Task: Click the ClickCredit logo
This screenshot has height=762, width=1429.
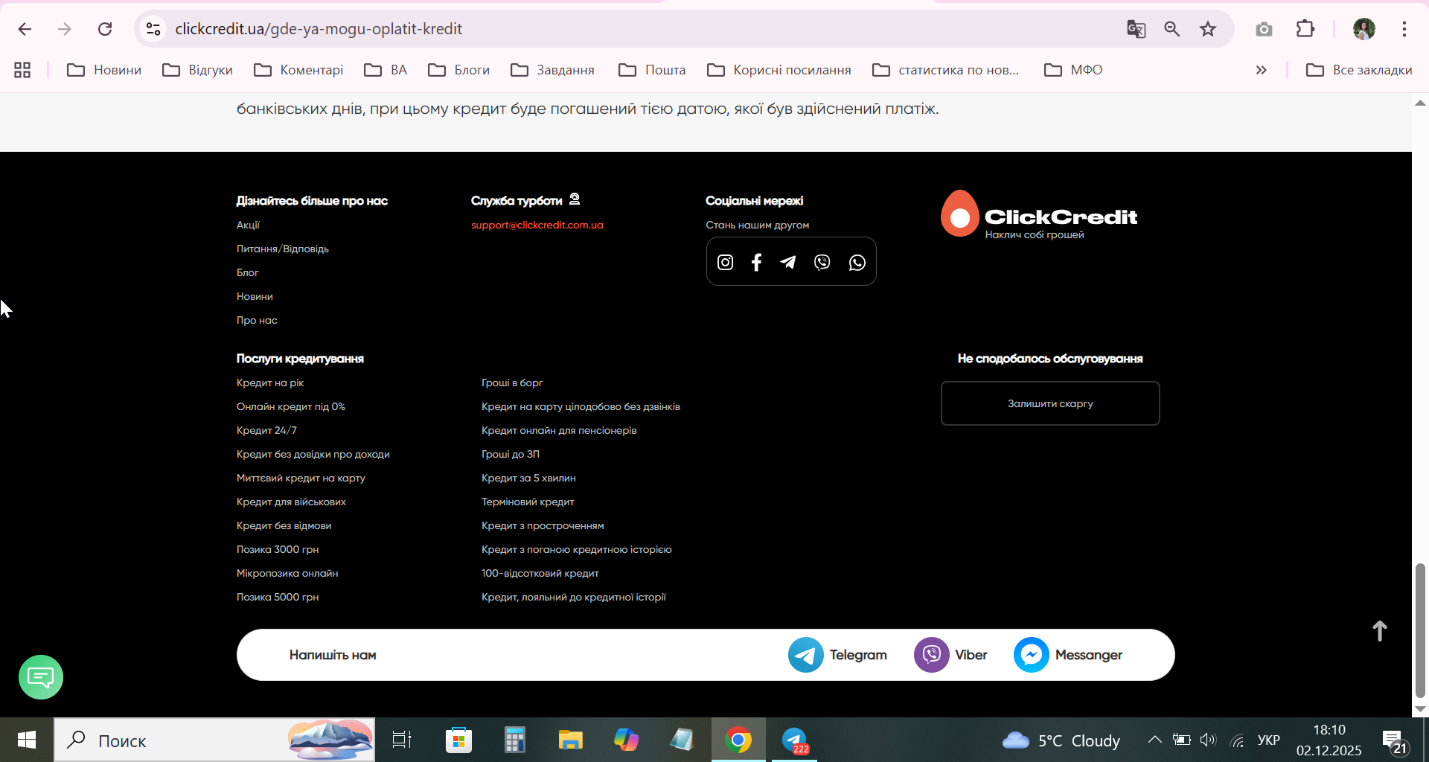Action: tap(1039, 214)
